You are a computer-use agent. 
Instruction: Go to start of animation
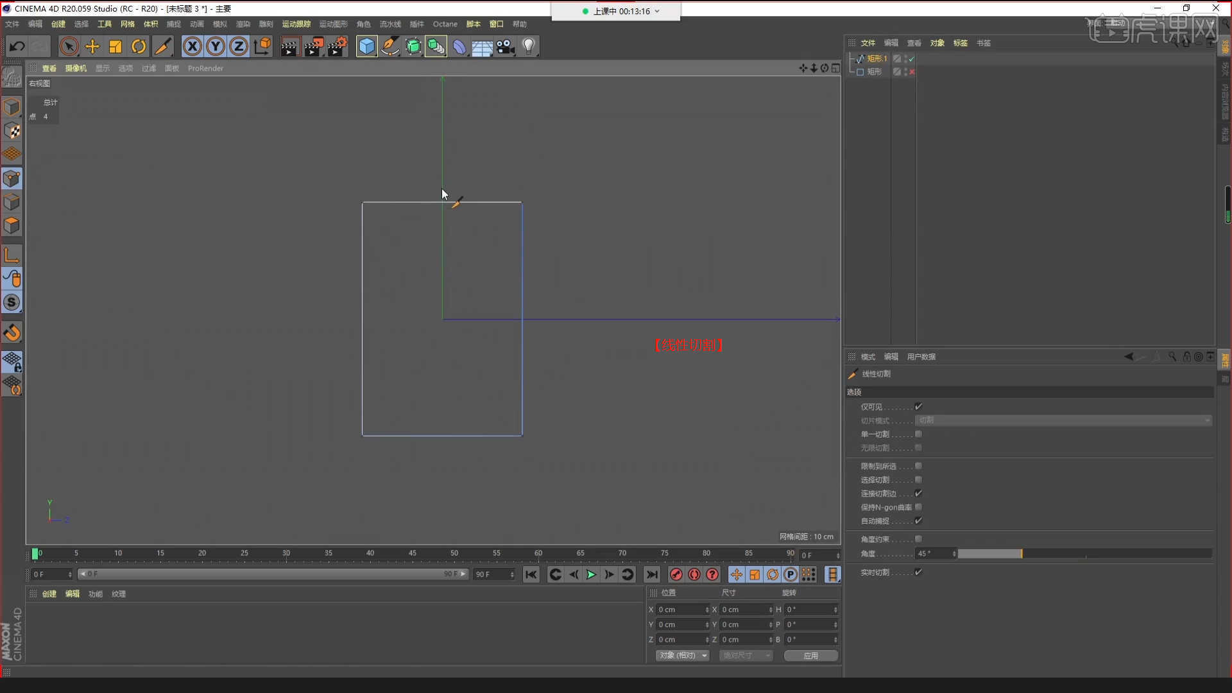point(531,575)
